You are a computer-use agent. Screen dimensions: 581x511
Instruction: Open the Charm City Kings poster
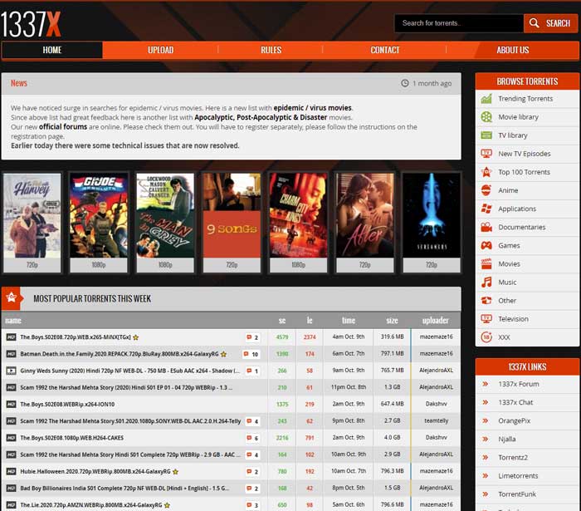click(x=298, y=215)
